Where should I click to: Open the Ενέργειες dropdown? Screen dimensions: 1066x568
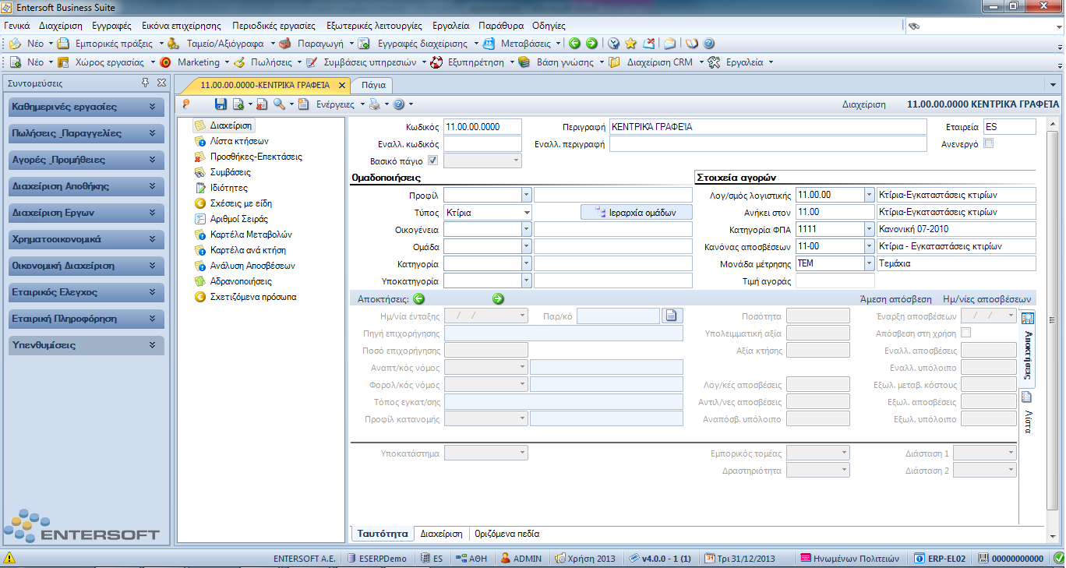339,104
